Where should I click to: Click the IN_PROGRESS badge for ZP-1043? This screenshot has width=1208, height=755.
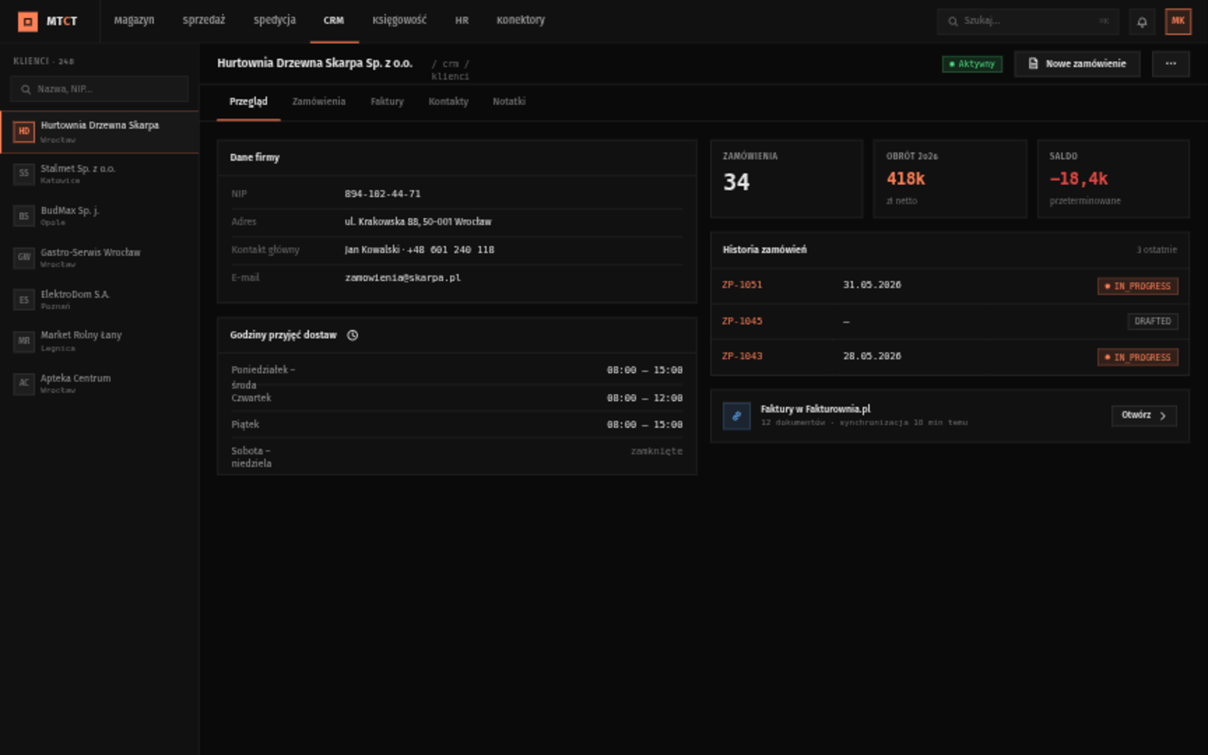tap(1138, 357)
